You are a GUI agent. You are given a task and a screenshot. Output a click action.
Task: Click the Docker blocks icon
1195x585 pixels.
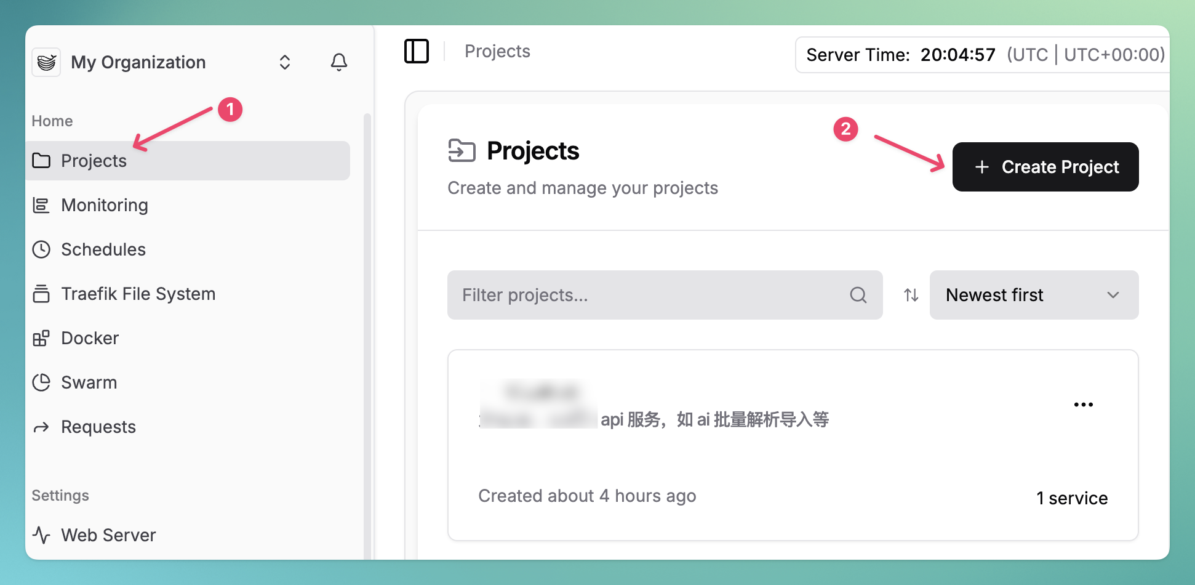coord(41,338)
